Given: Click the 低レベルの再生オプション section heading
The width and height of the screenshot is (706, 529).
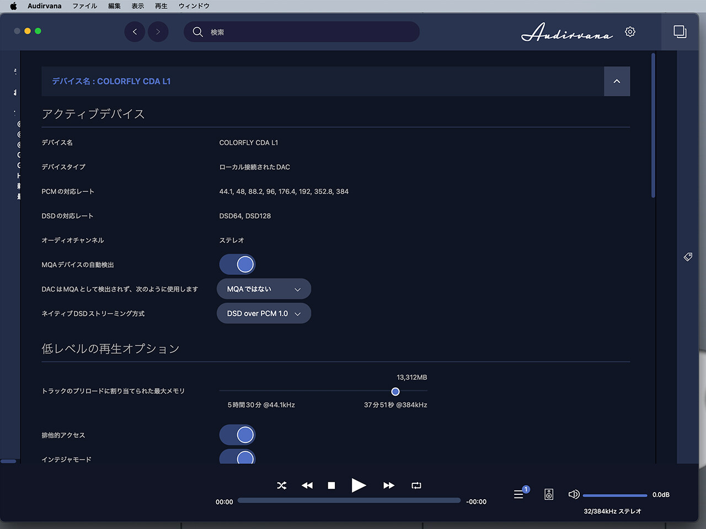Looking at the screenshot, I should coord(110,349).
